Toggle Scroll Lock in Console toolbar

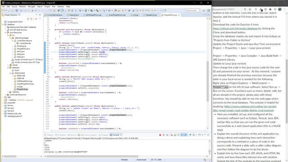click(x=175, y=135)
